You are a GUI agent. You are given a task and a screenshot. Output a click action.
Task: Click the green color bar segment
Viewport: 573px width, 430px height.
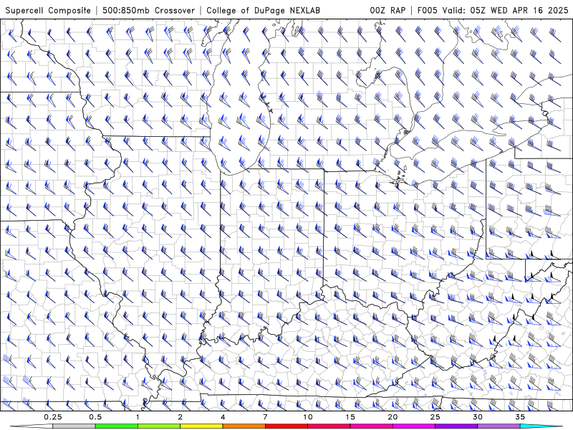coord(117,426)
